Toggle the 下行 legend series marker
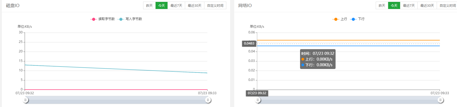Viewport: 457px width, 107px height. (353, 19)
